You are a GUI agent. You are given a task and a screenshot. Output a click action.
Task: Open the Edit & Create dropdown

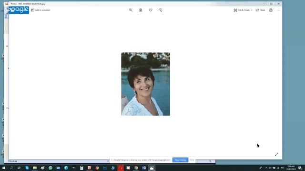(x=243, y=10)
